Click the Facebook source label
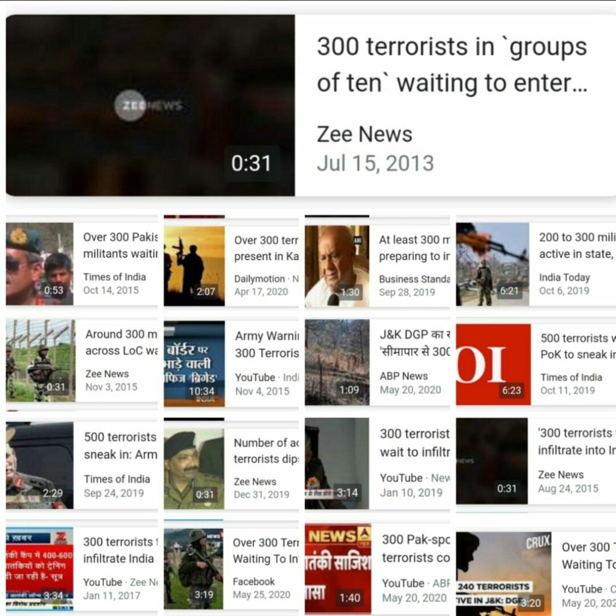 pos(254,581)
